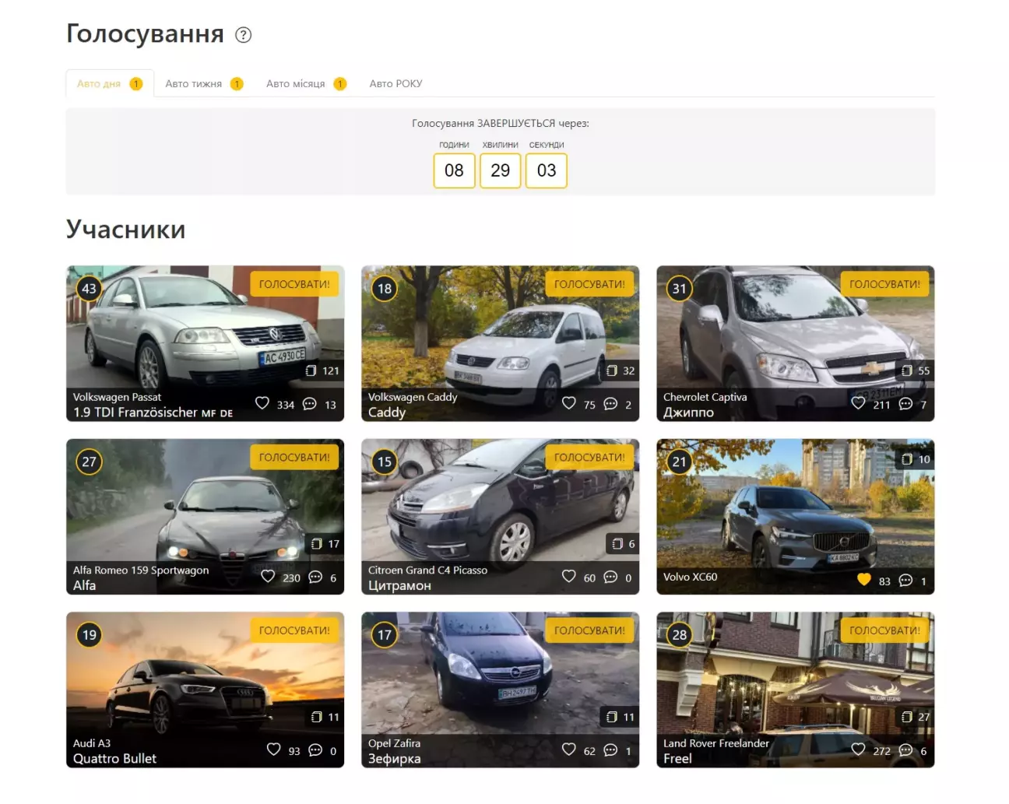
Task: Vote for the Citroen Grand C4 Picasso
Action: (589, 458)
